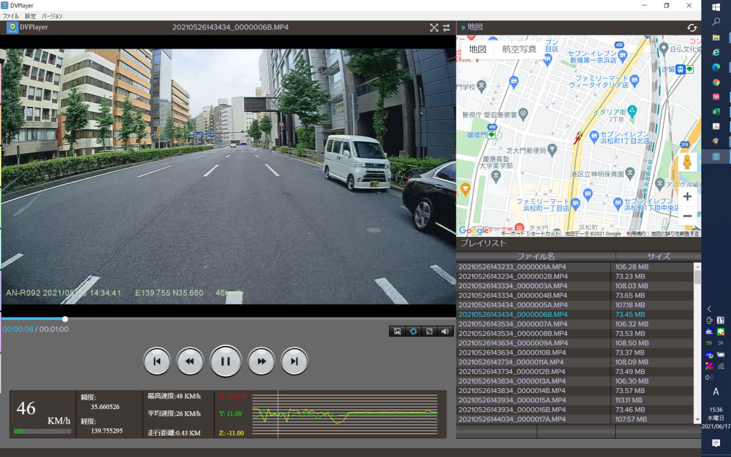Skip to the next video file
Screen dimensions: 731x457
point(294,361)
